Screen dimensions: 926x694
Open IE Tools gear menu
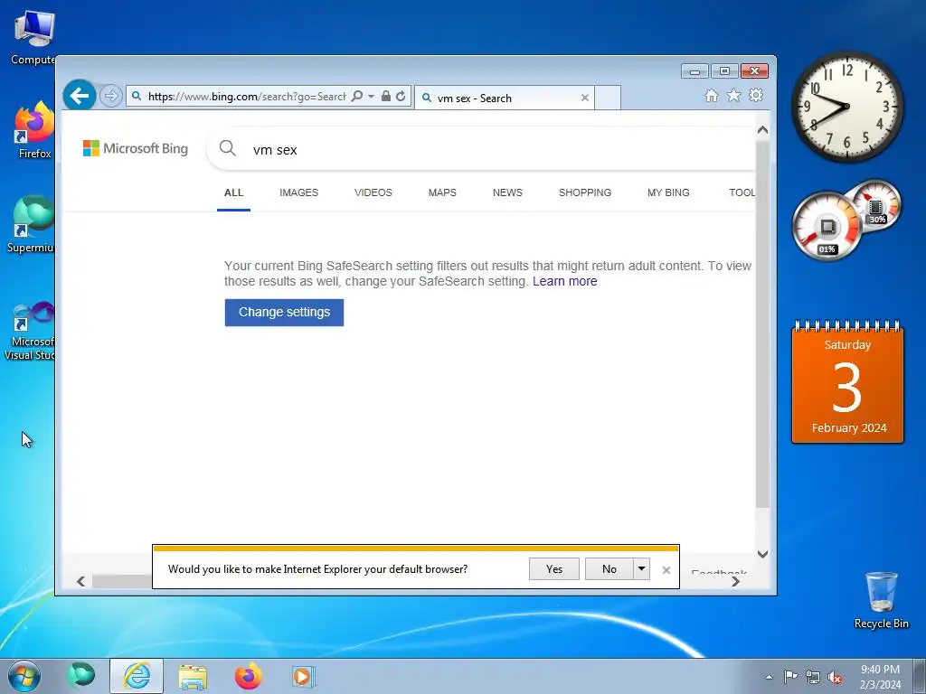coord(756,95)
